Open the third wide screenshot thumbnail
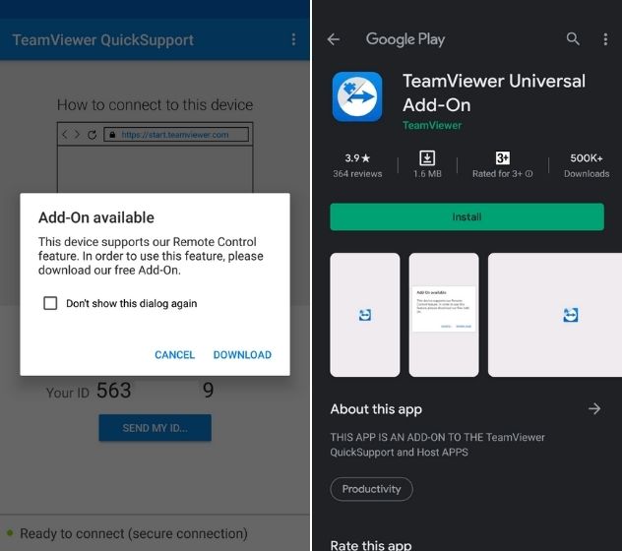Screen dimensions: 622x551 [x=555, y=315]
